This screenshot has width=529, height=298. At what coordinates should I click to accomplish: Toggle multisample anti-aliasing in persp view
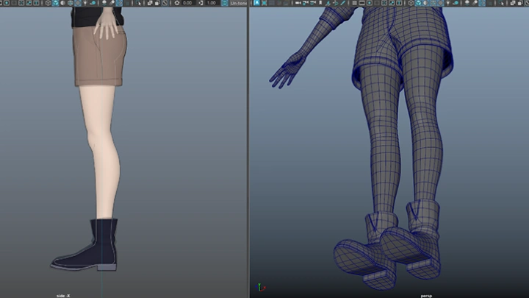[482, 3]
